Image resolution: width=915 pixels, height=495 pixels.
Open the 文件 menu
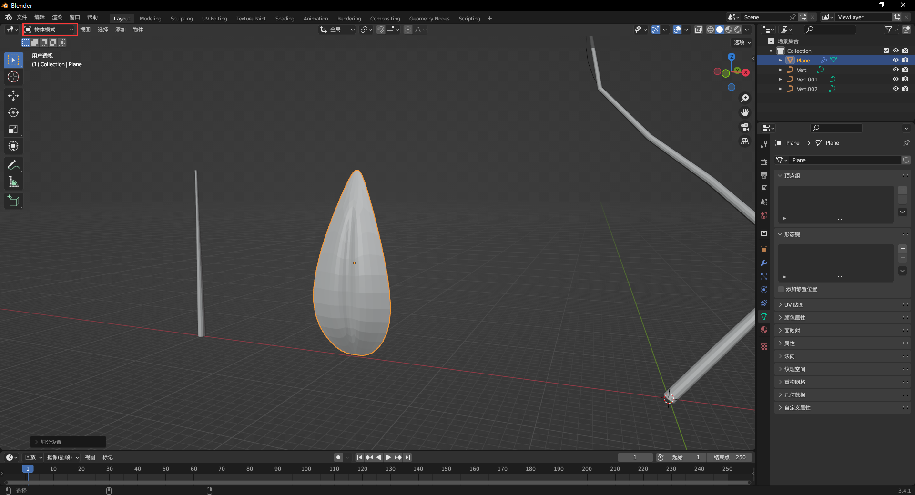pyautogui.click(x=22, y=17)
